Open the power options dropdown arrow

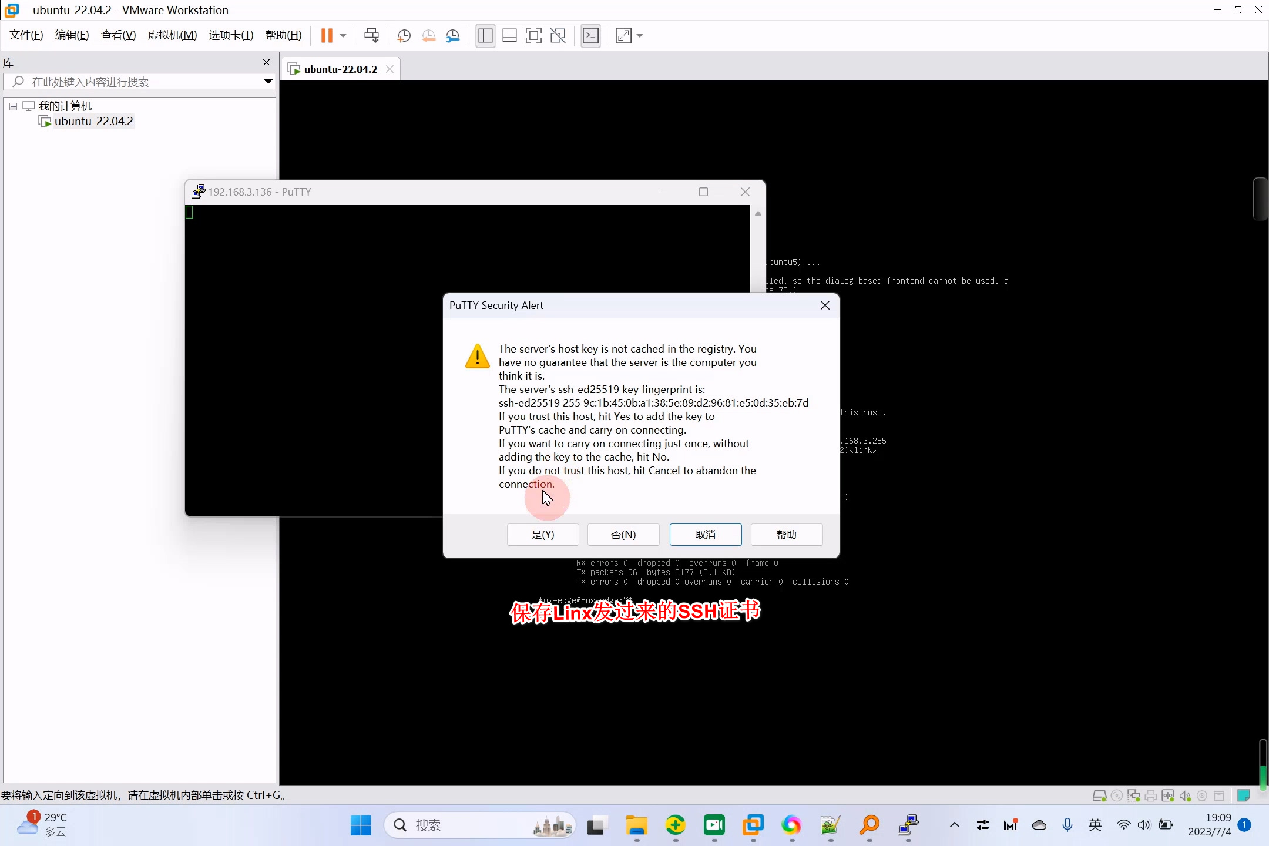tap(343, 36)
